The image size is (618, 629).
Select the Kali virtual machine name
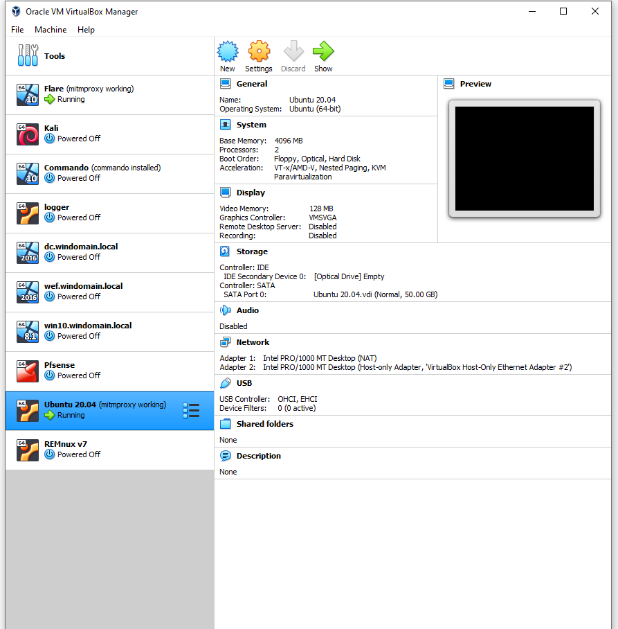point(51,128)
